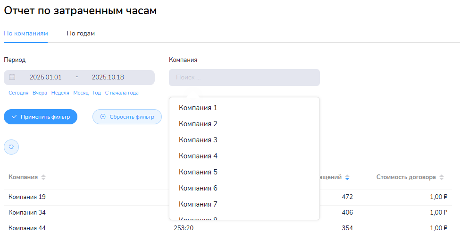Screen dimensions: 460x234
Task: Open the Компания 19 table row
Action: [27, 197]
